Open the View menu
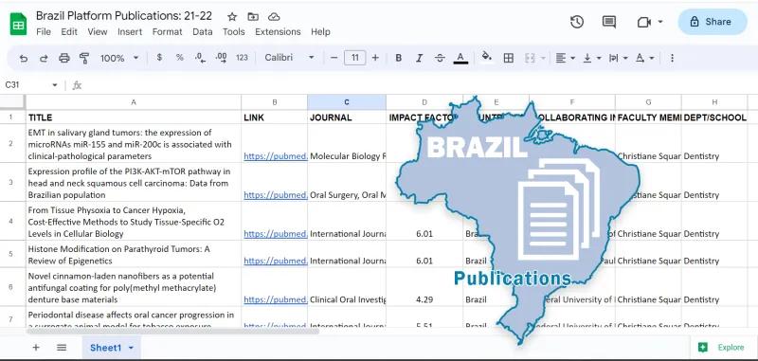Image resolution: width=758 pixels, height=361 pixels. pyautogui.click(x=98, y=32)
